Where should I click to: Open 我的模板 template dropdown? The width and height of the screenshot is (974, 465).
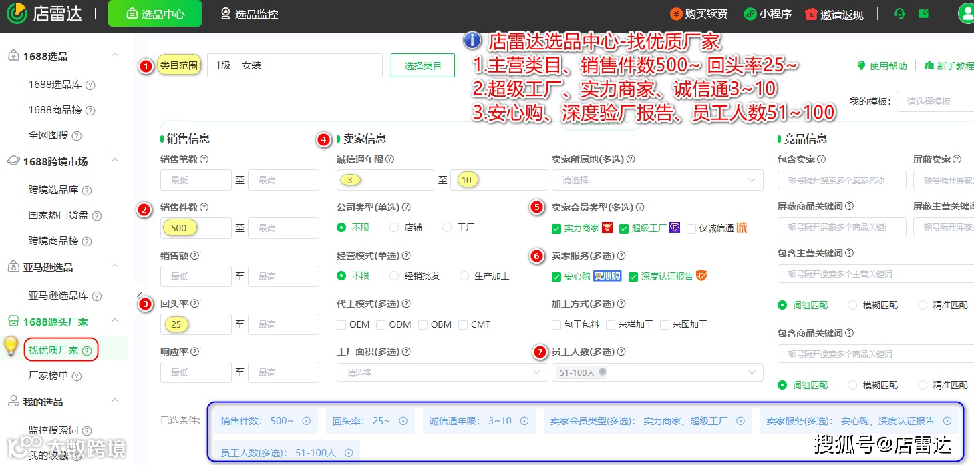[935, 101]
